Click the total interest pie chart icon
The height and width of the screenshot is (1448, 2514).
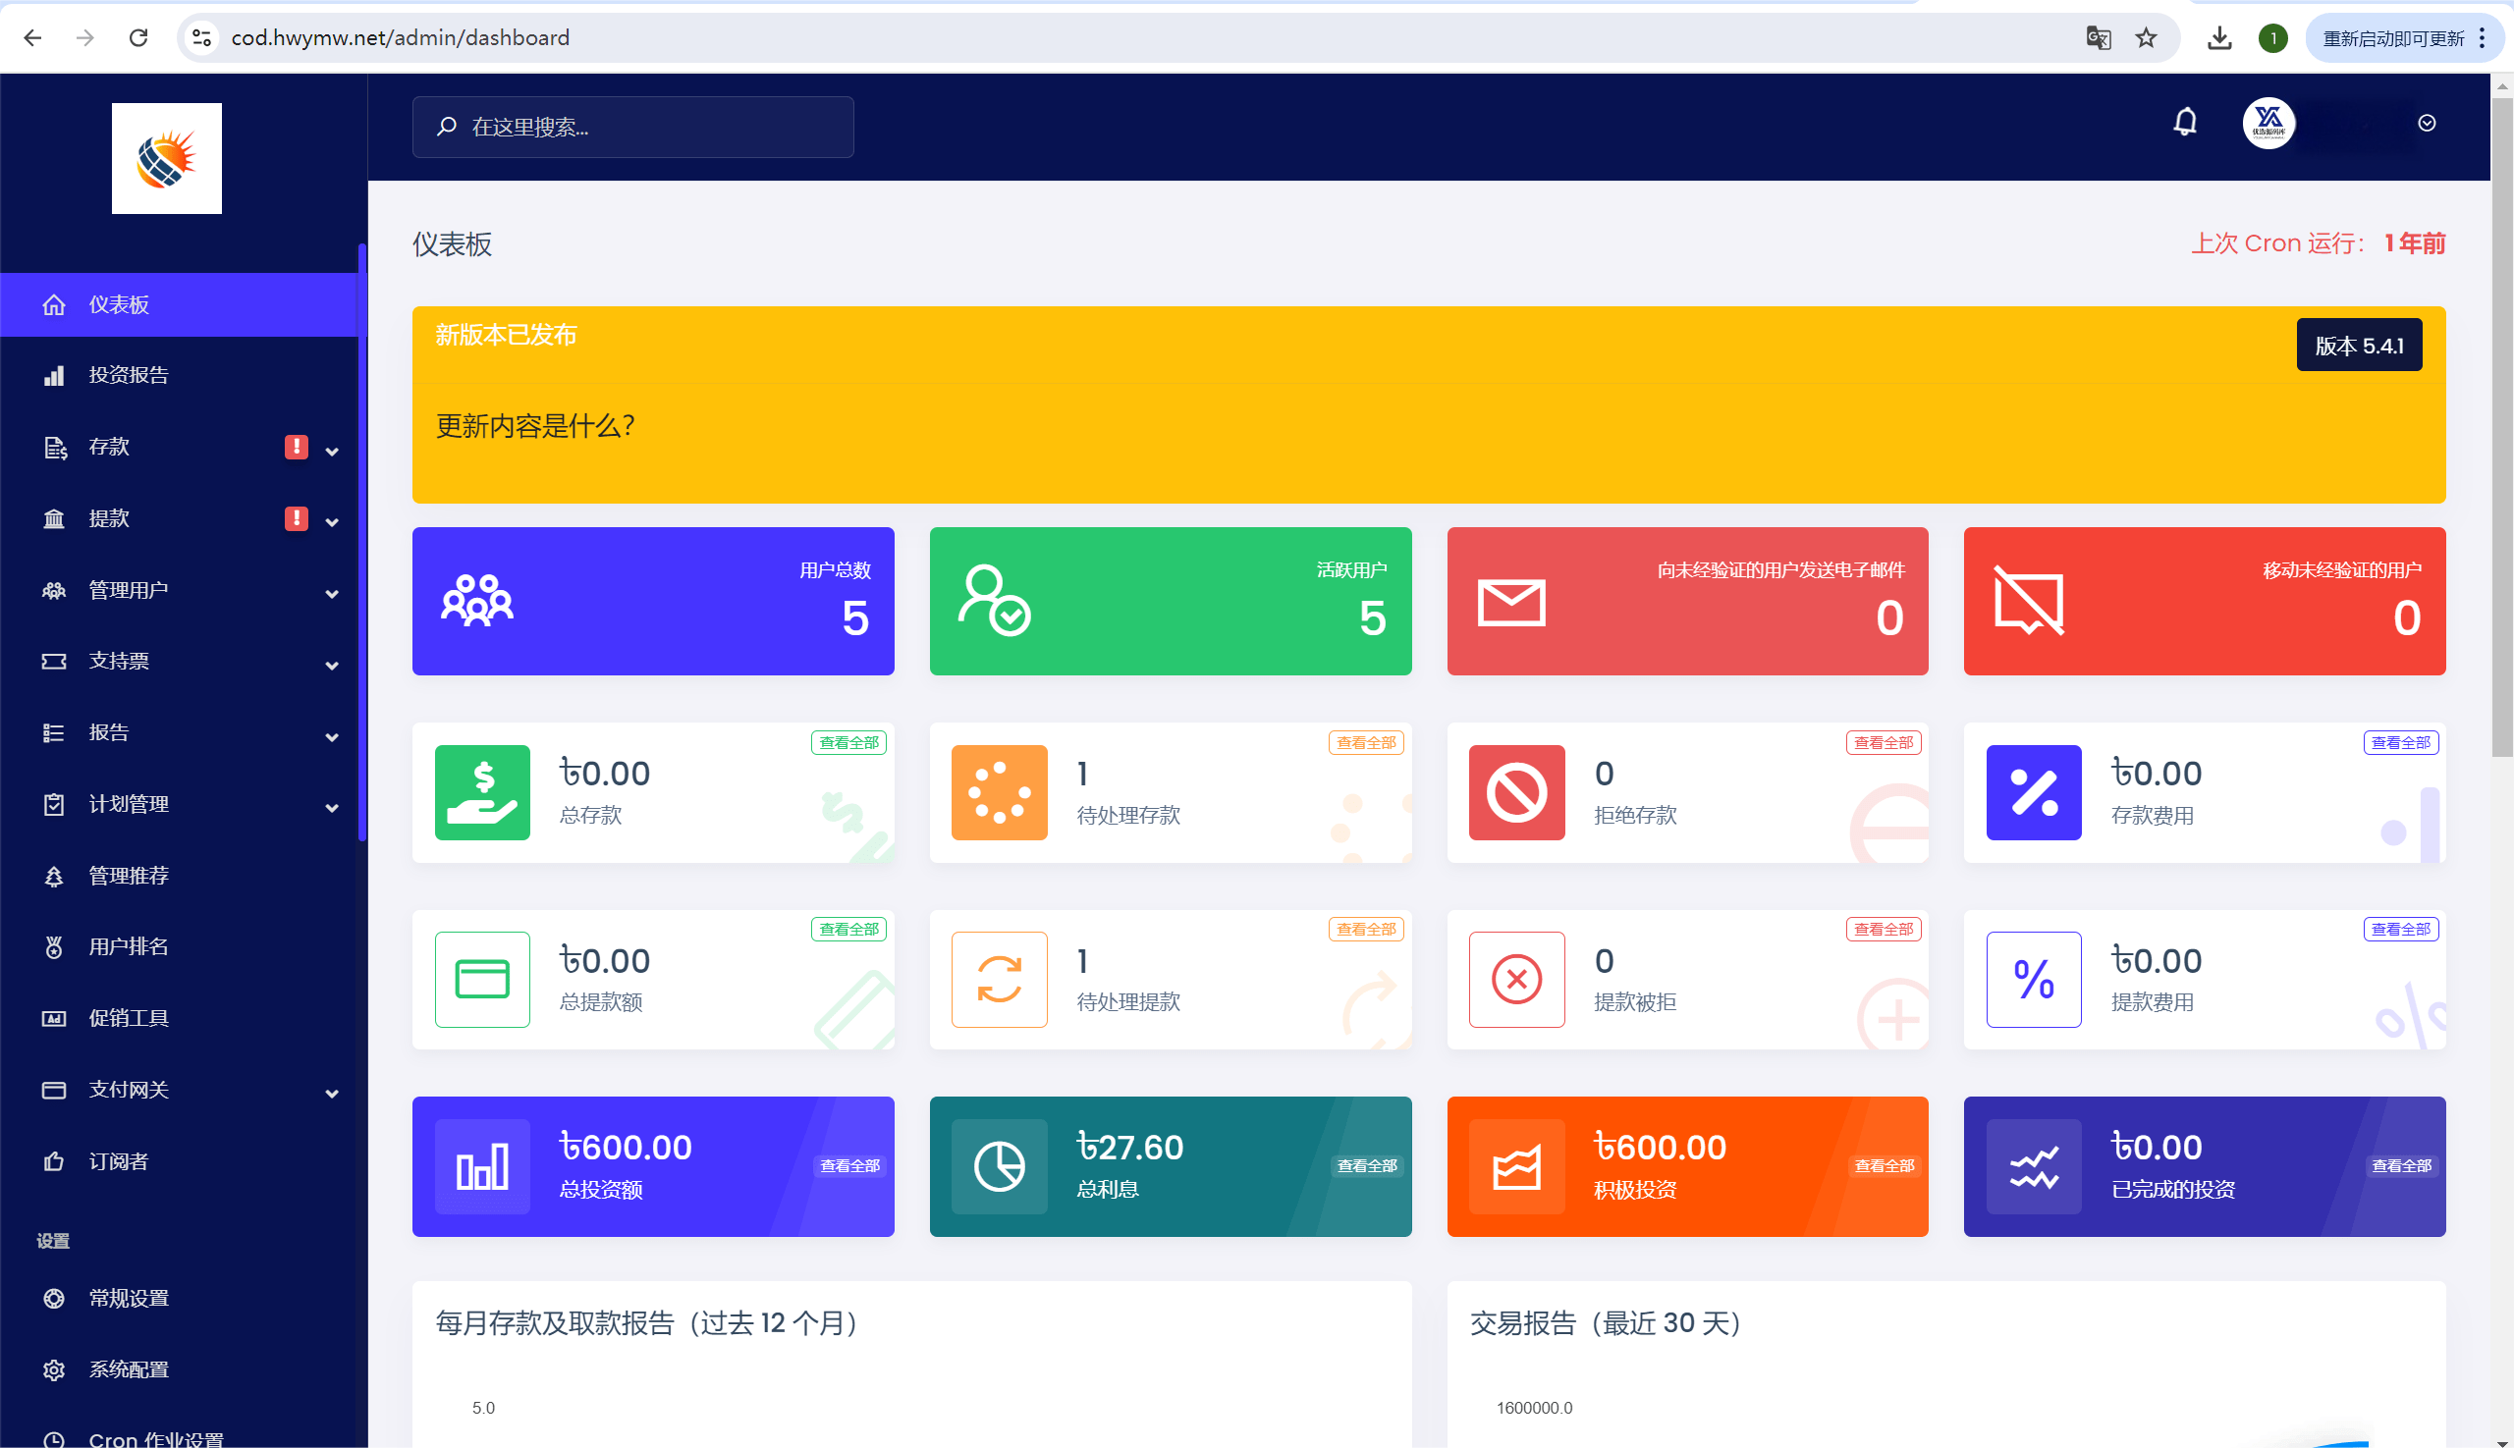coord(999,1166)
